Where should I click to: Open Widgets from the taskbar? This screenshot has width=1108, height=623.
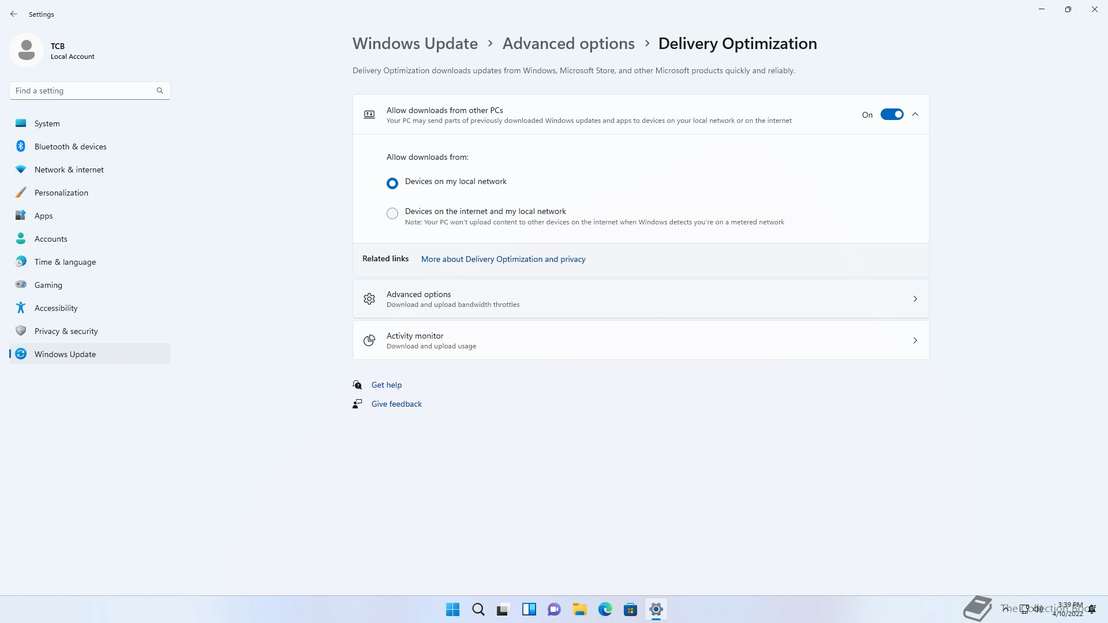pos(529,609)
